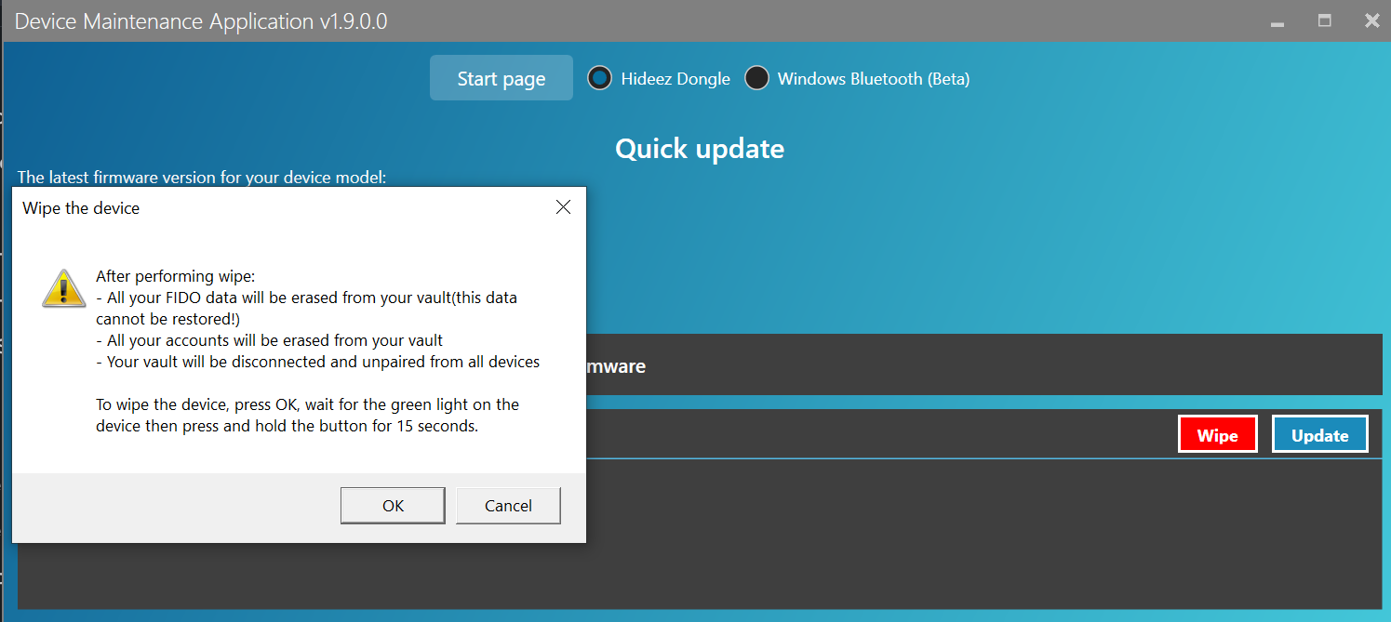Click the yellow warning triangle icon
Viewport: 1391px width, 622px height.
tap(63, 288)
